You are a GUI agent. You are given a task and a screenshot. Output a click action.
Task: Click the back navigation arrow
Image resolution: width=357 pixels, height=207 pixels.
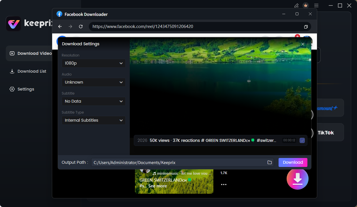click(60, 26)
